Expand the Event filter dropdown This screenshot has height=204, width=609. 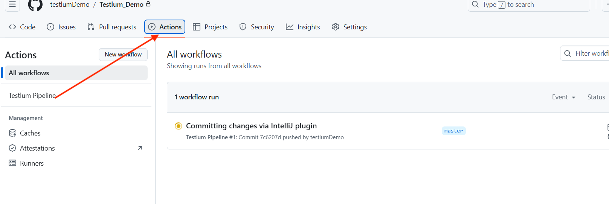pos(563,97)
